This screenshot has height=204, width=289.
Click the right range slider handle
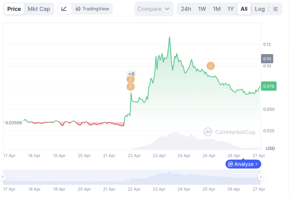point(260,177)
